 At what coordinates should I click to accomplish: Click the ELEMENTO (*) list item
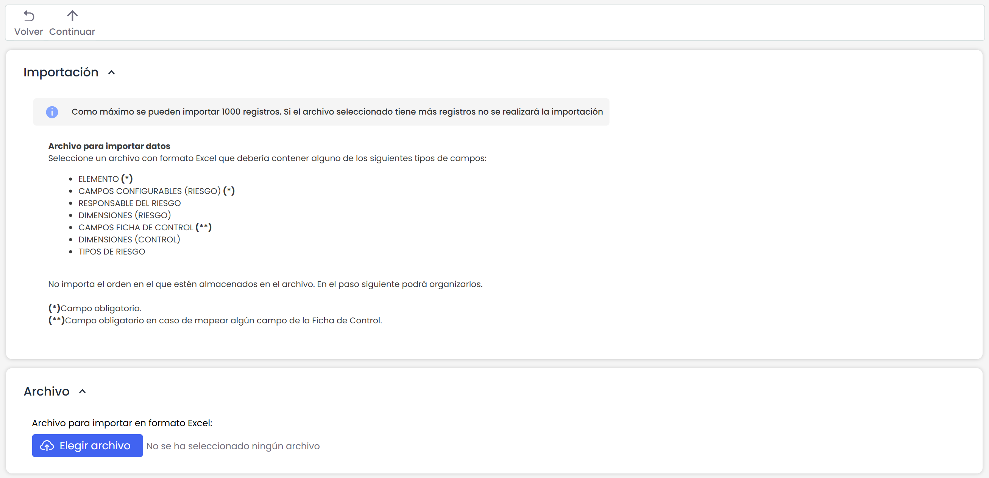click(x=106, y=179)
